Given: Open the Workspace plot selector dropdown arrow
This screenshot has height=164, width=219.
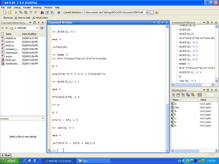Looking at the screenshot, I should tap(204, 95).
